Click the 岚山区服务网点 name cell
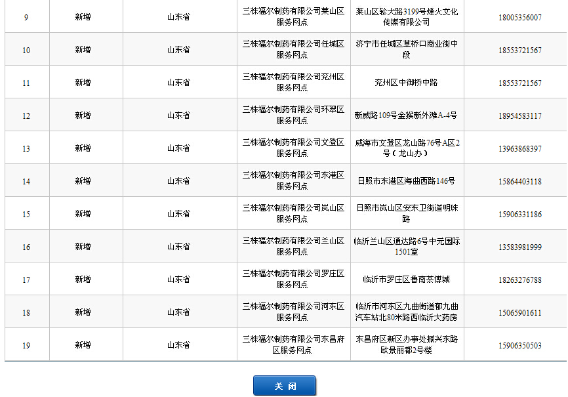 (x=293, y=213)
